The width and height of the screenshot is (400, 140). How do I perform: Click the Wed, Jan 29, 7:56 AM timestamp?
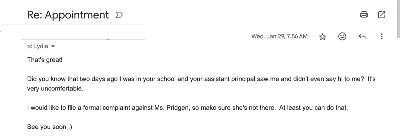click(x=279, y=37)
